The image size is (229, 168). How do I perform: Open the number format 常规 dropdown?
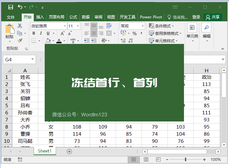tap(143, 26)
